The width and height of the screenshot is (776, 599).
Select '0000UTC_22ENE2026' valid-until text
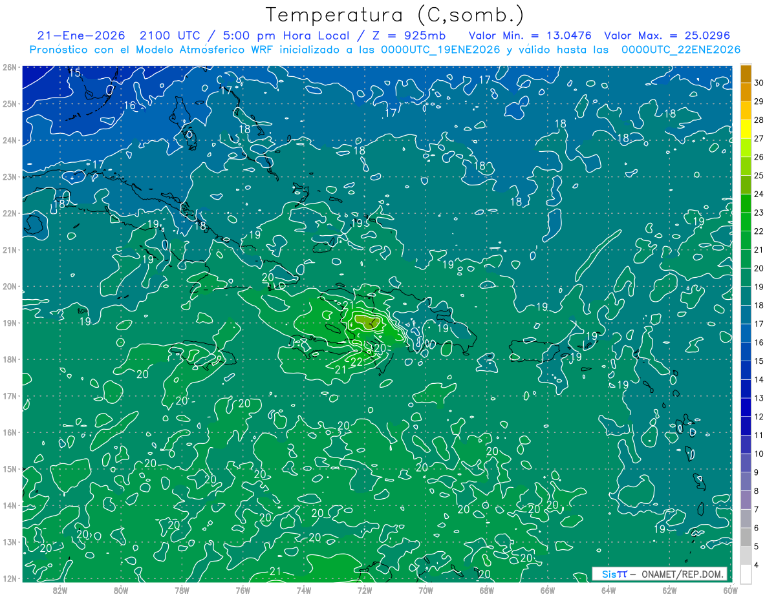680,50
